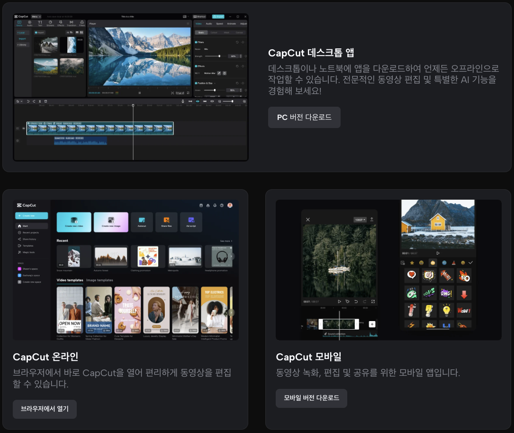The height and width of the screenshot is (433, 514).
Task: Click the keyframe diamond in the Effects row
Action: (243, 66)
